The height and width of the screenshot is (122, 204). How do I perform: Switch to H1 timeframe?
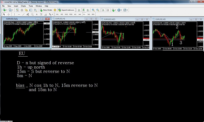coord(75,14)
